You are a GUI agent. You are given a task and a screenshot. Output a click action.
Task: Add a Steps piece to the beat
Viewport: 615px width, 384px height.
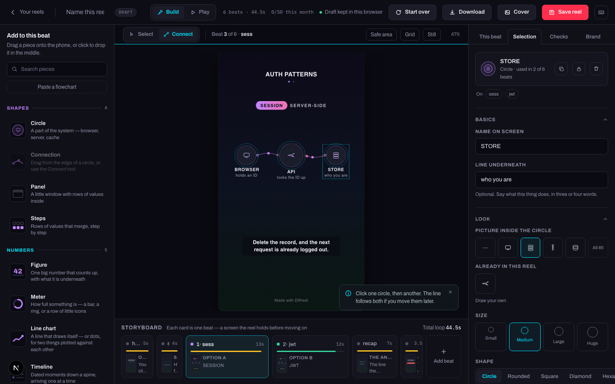click(x=57, y=225)
